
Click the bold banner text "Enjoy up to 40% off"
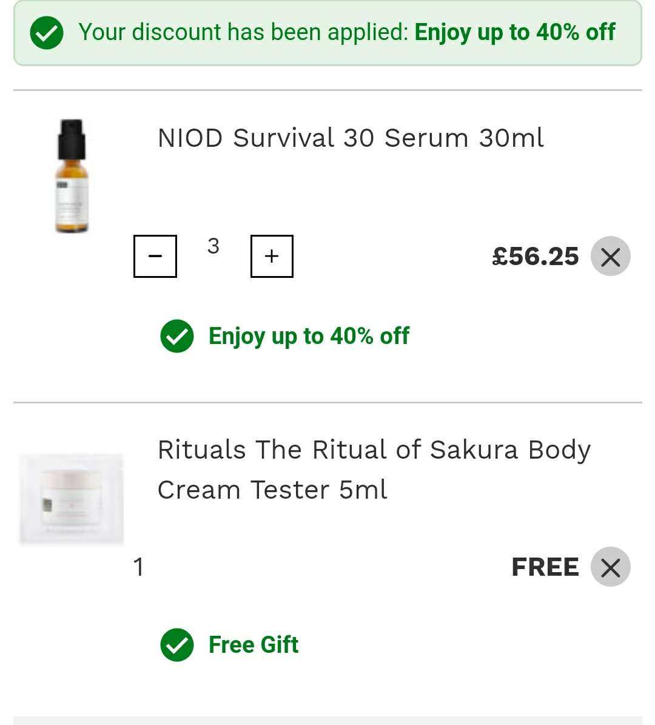tap(515, 32)
